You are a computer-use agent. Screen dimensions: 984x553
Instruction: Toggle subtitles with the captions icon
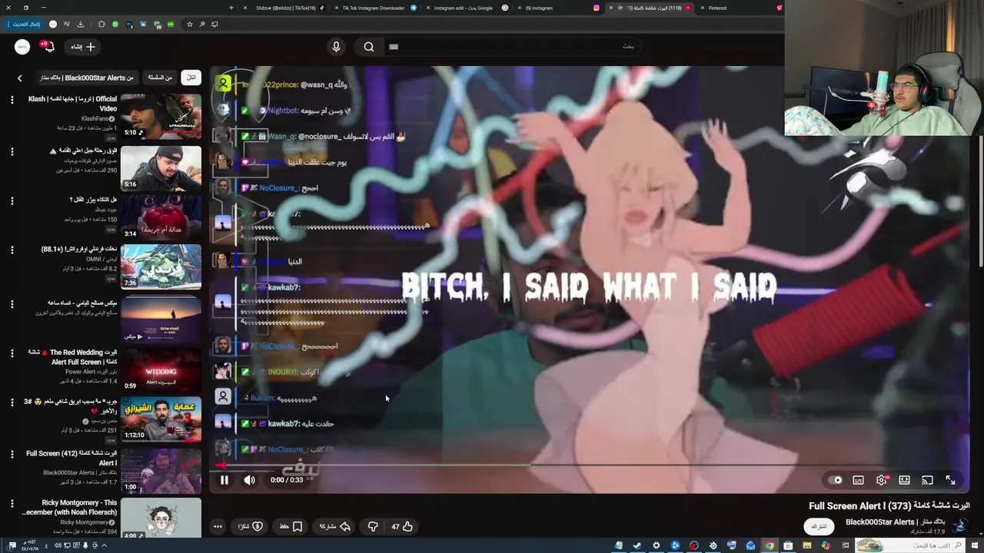point(859,480)
